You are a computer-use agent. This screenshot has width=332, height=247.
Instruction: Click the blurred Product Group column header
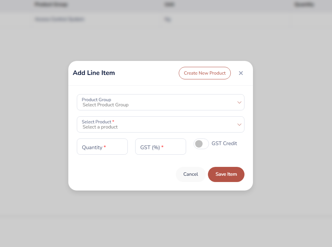(51, 4)
